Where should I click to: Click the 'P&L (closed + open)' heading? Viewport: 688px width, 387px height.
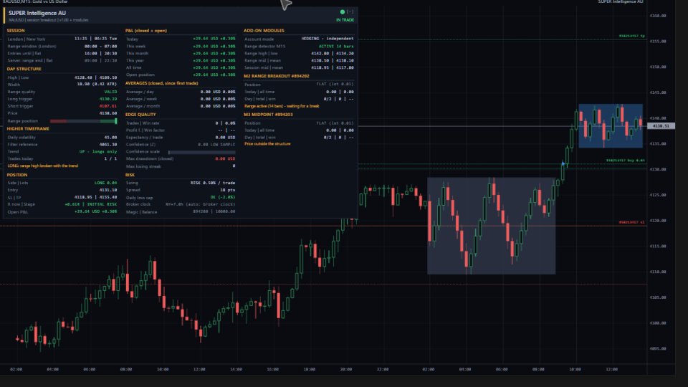tap(146, 31)
